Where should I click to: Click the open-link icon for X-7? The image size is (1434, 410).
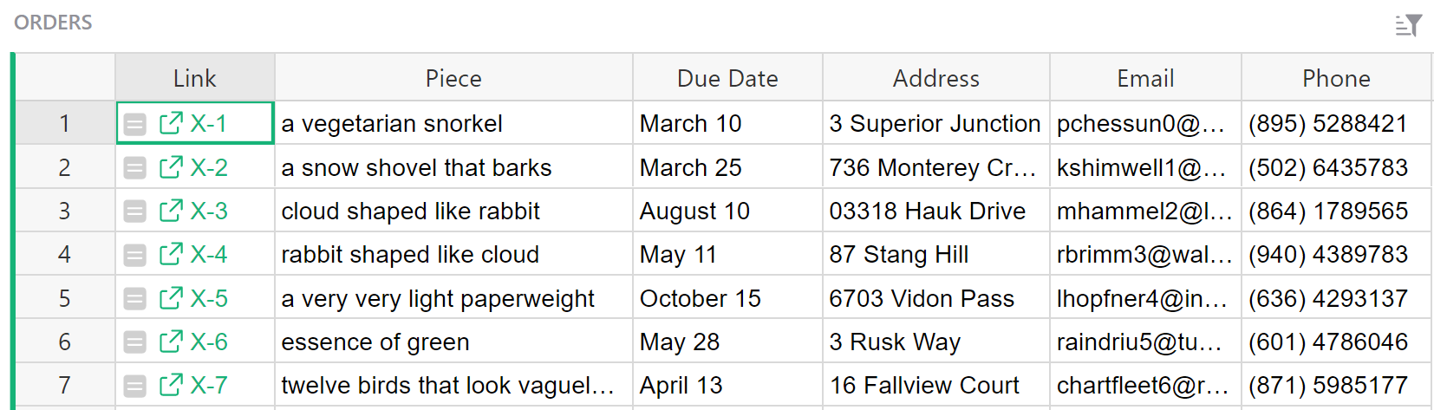pyautogui.click(x=171, y=385)
